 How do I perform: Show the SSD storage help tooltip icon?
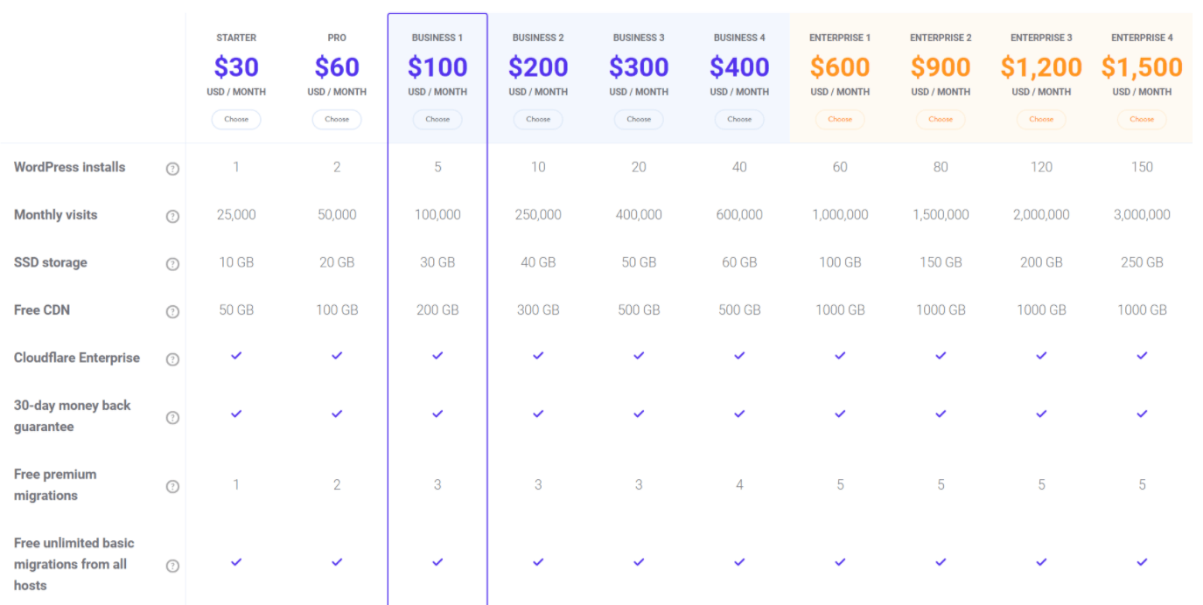pyautogui.click(x=172, y=264)
